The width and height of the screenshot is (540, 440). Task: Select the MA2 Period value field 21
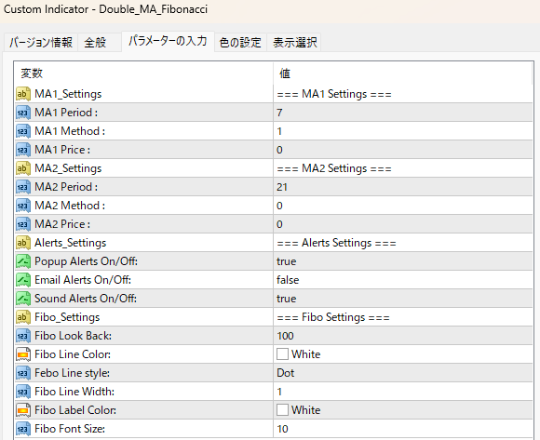pyautogui.click(x=402, y=187)
